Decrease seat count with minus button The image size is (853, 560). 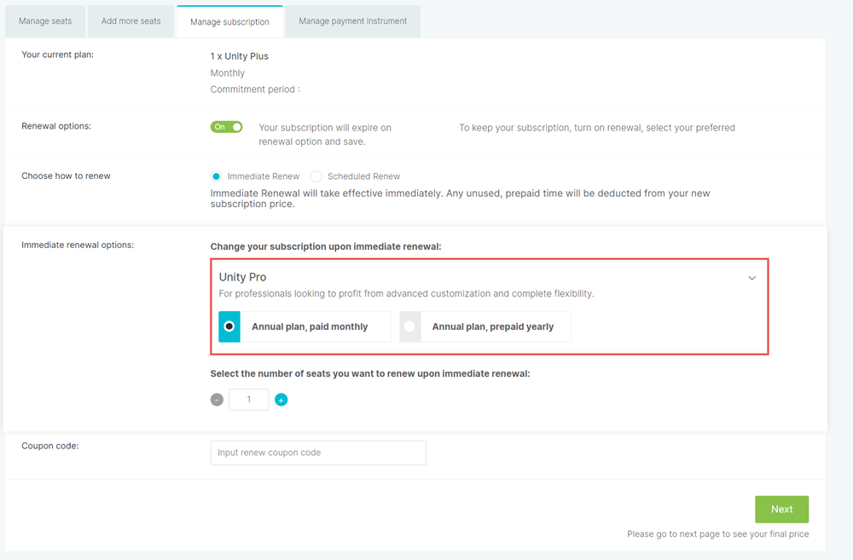pos(217,400)
